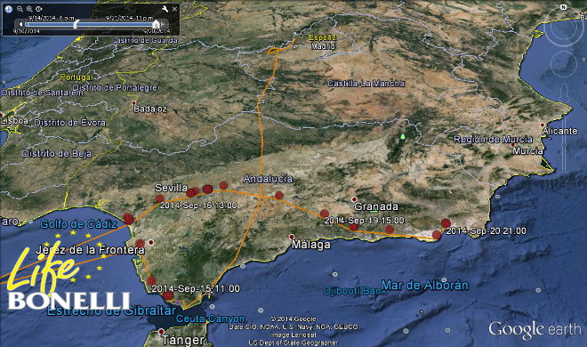Select the red marker labeled 2014-Sep-20 21:00
The height and width of the screenshot is (347, 587).
pyautogui.click(x=446, y=223)
